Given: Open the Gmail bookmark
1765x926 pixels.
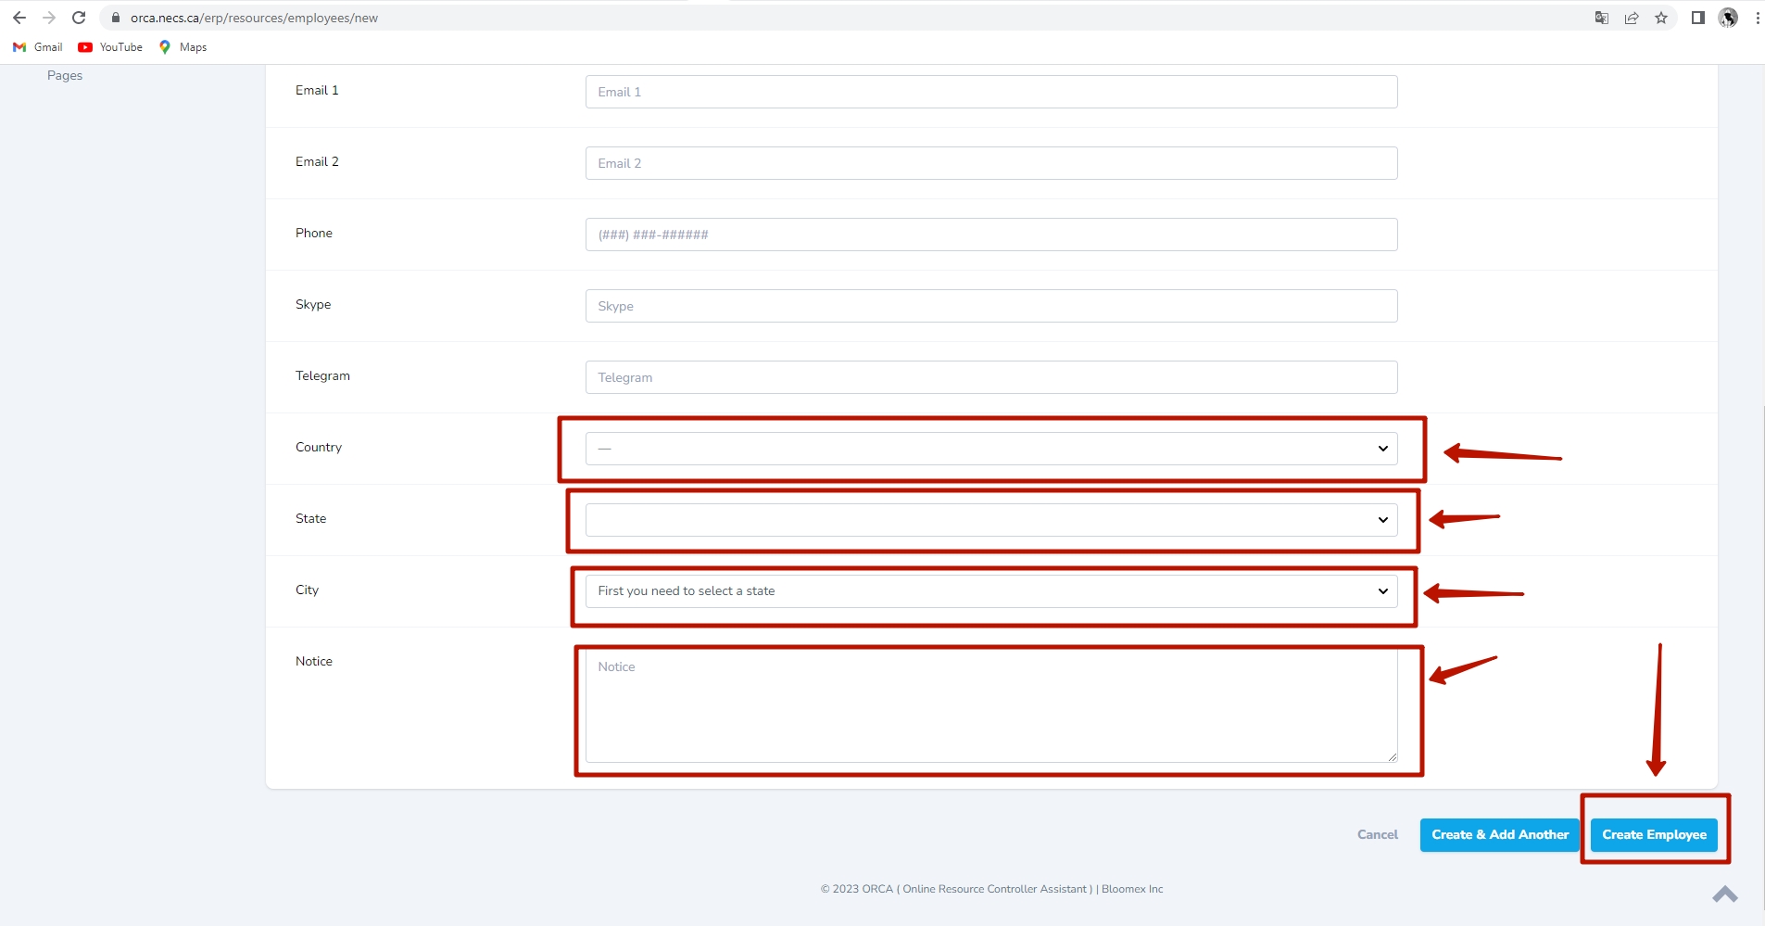Looking at the screenshot, I should 38,47.
